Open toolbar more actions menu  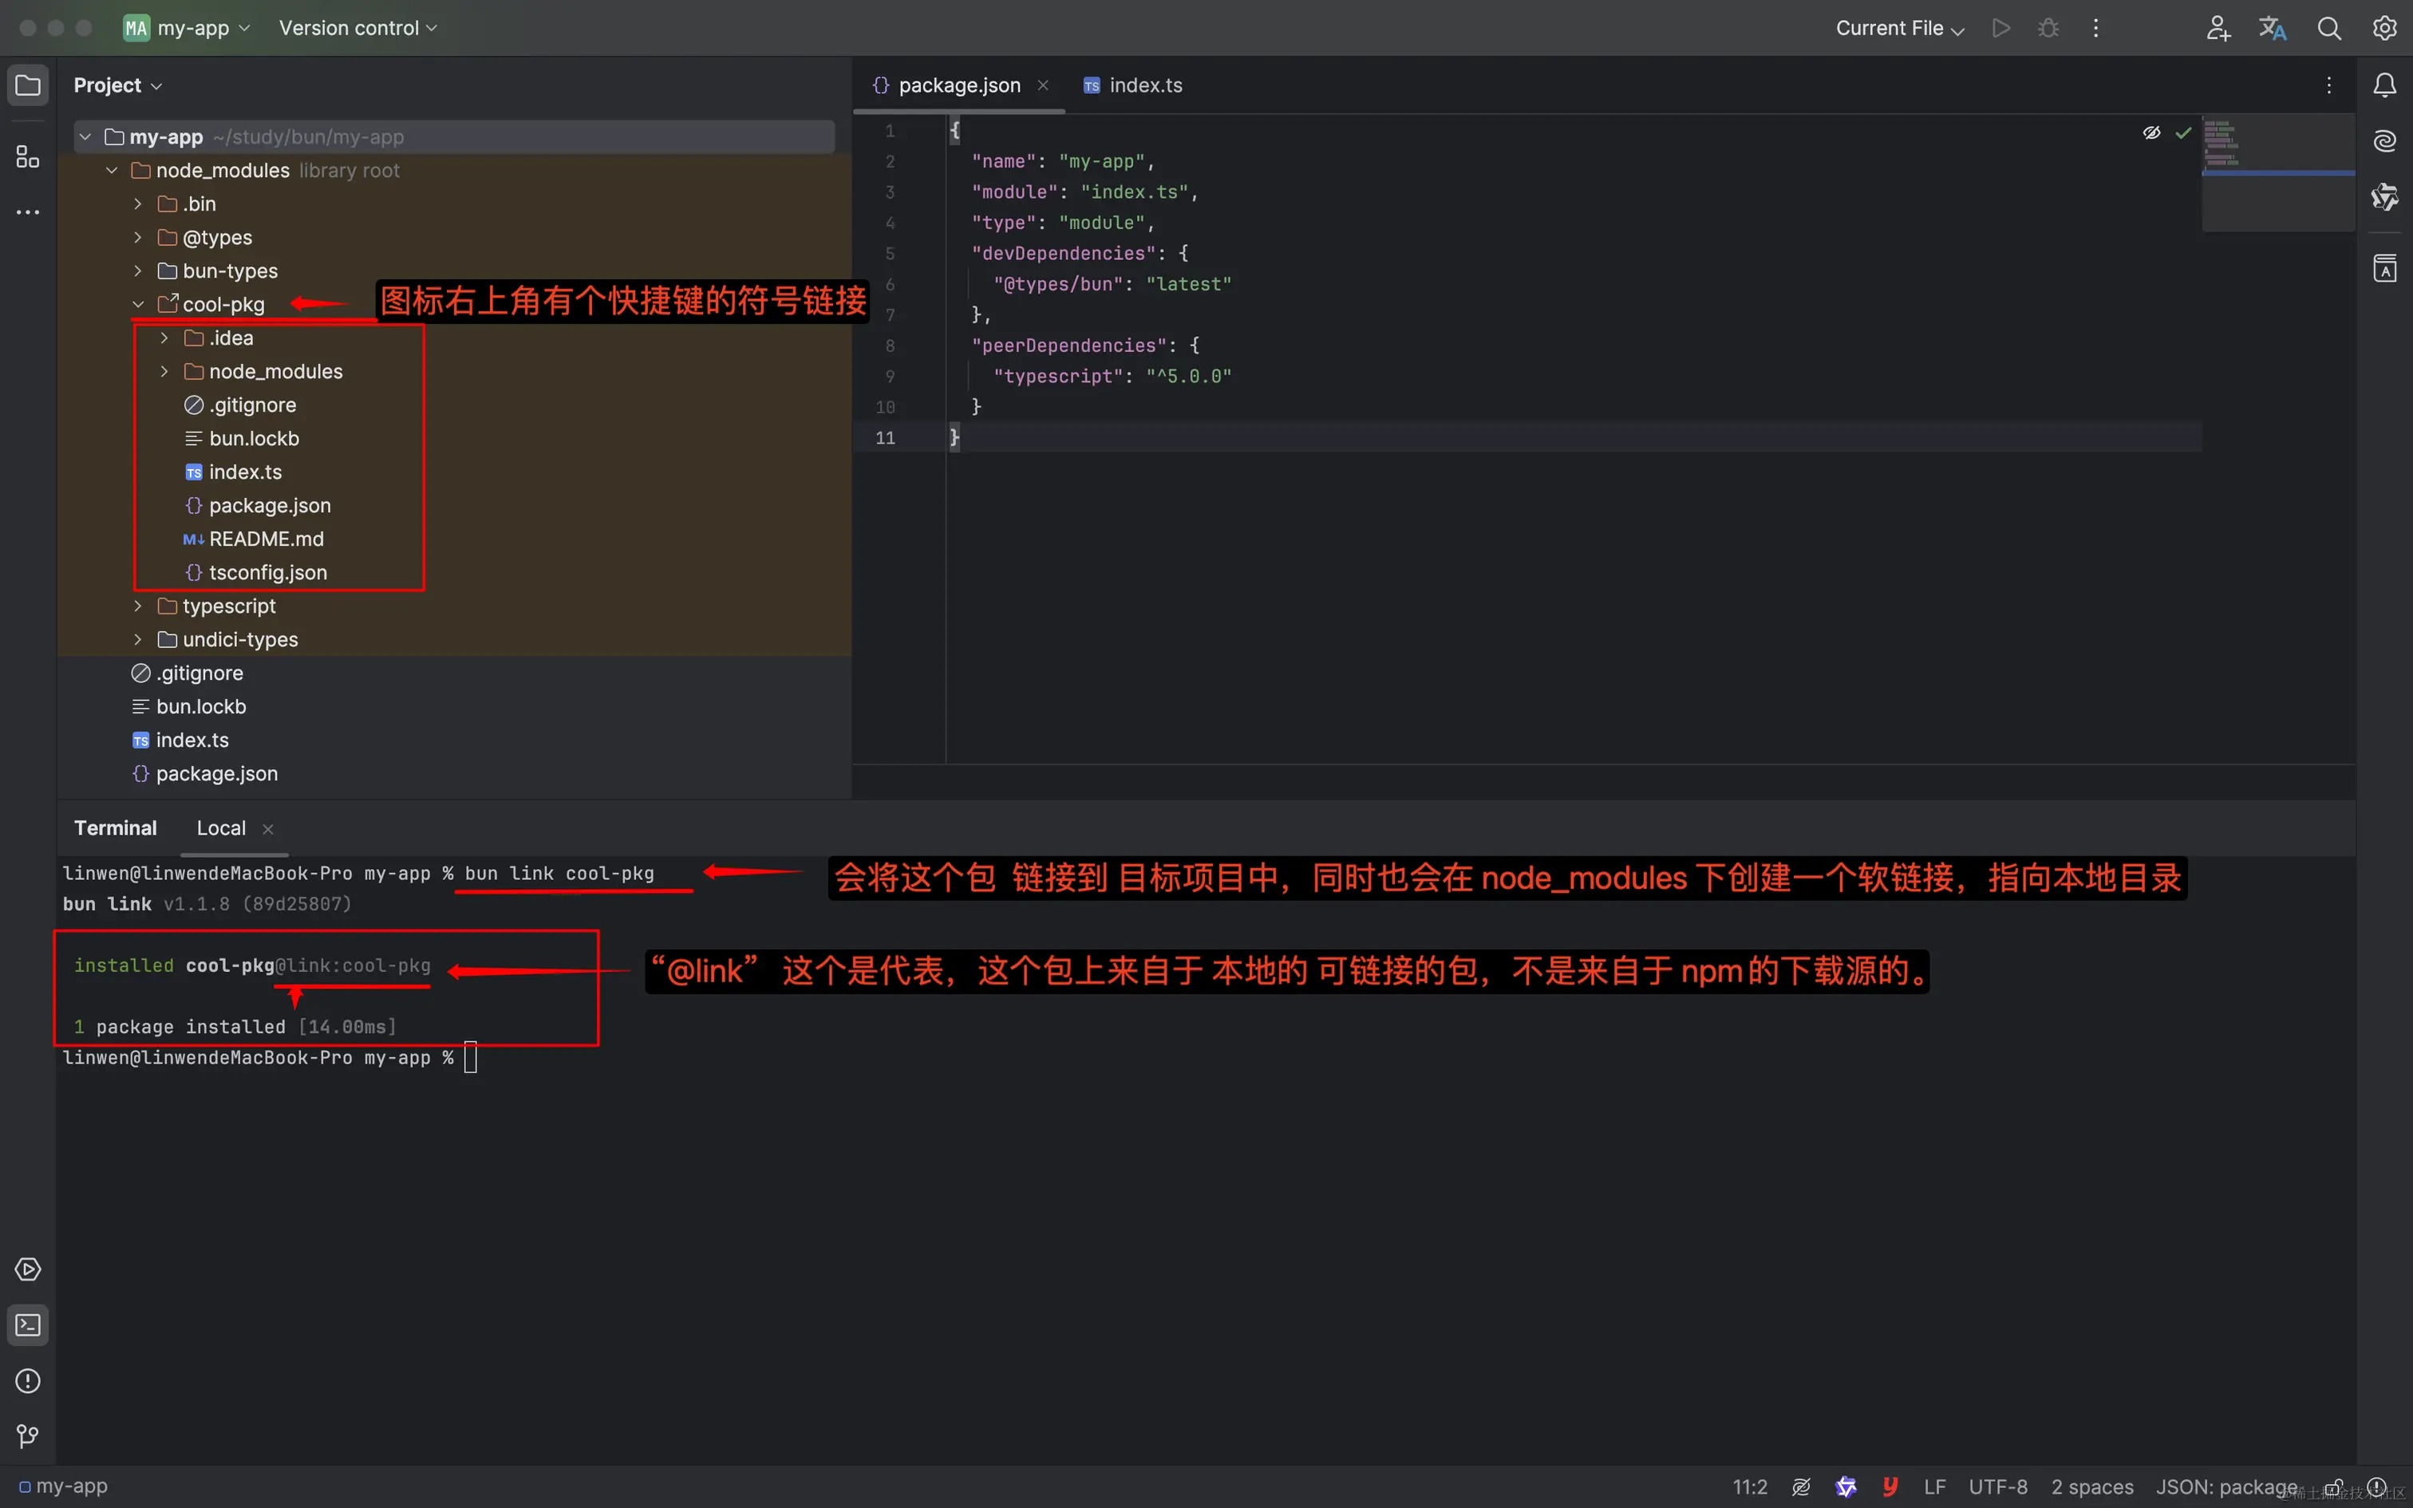2096,28
